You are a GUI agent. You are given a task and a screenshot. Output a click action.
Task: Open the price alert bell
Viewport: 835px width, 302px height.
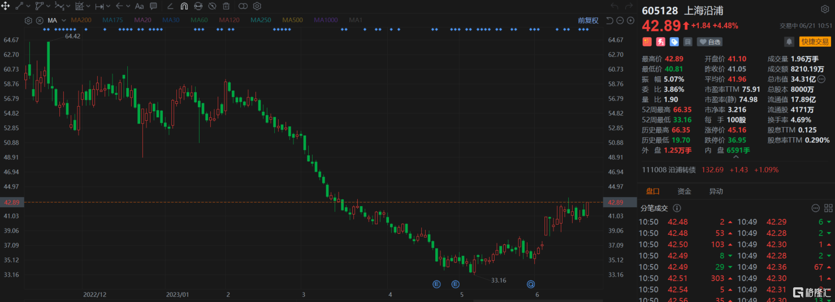tap(789, 42)
